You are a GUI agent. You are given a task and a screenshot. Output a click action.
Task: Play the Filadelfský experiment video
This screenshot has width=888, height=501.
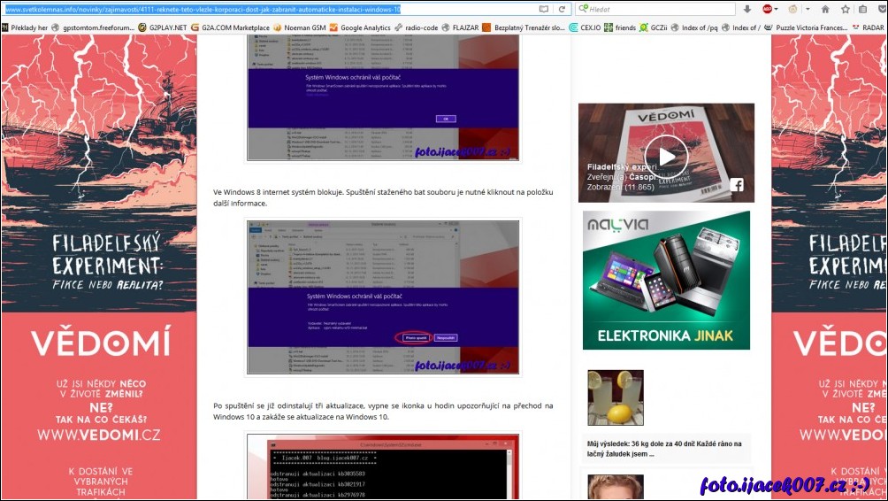pos(666,156)
